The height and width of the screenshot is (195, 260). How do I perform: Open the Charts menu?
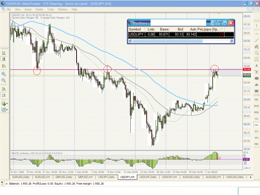click(x=39, y=9)
